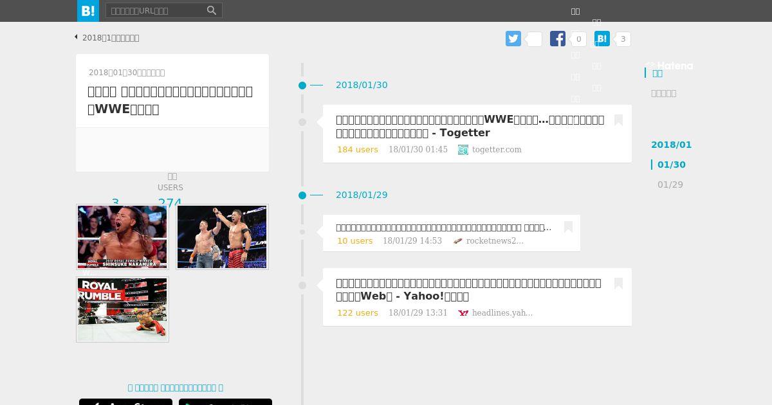
Task: Open the rocketnews article title link
Action: [444, 227]
